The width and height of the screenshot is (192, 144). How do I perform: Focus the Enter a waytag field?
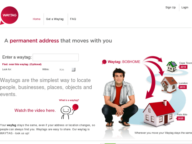coord(55,57)
